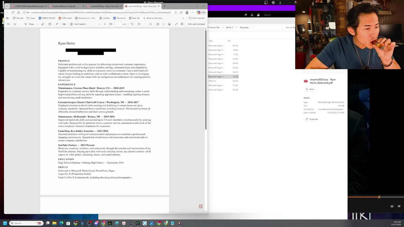404x227 pixels.
Task: Open the CDN media bookmark
Action: coord(65,18)
